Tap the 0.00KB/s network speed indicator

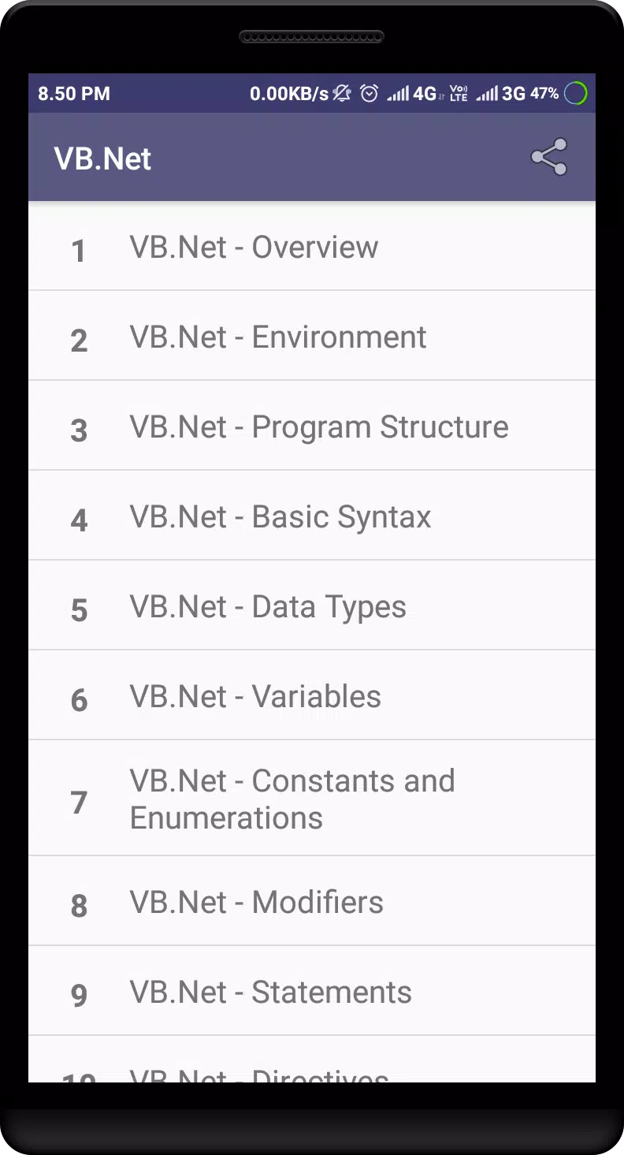tap(289, 94)
